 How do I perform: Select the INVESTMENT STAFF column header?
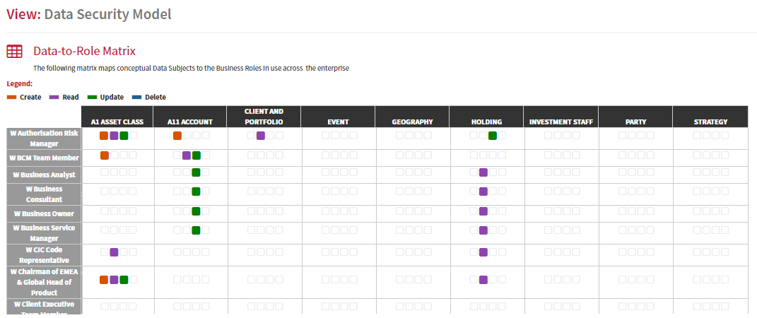click(x=561, y=117)
